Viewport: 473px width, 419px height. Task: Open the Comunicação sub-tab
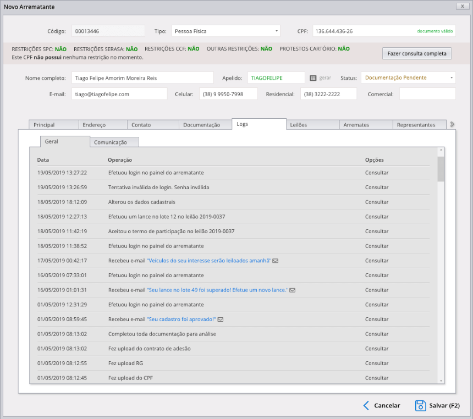[114, 142]
